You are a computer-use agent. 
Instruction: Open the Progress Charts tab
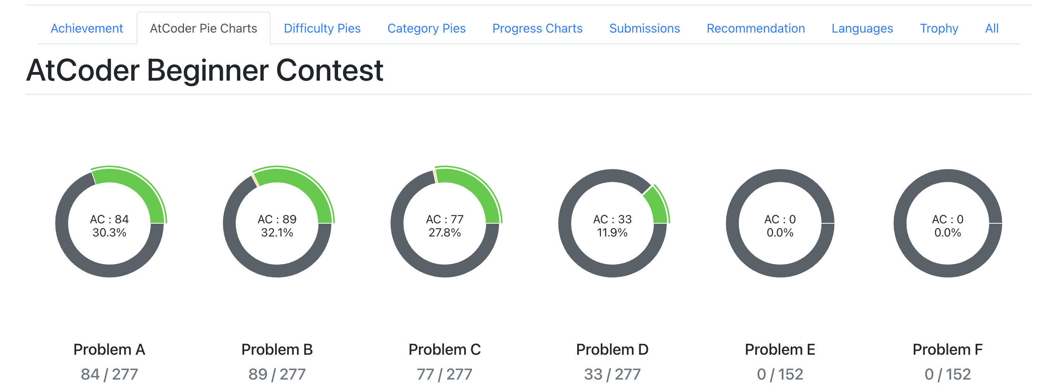537,28
